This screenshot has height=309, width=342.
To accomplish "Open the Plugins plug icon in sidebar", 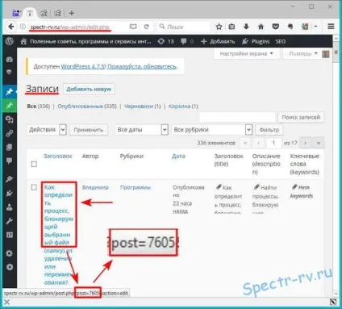I will click(10, 193).
